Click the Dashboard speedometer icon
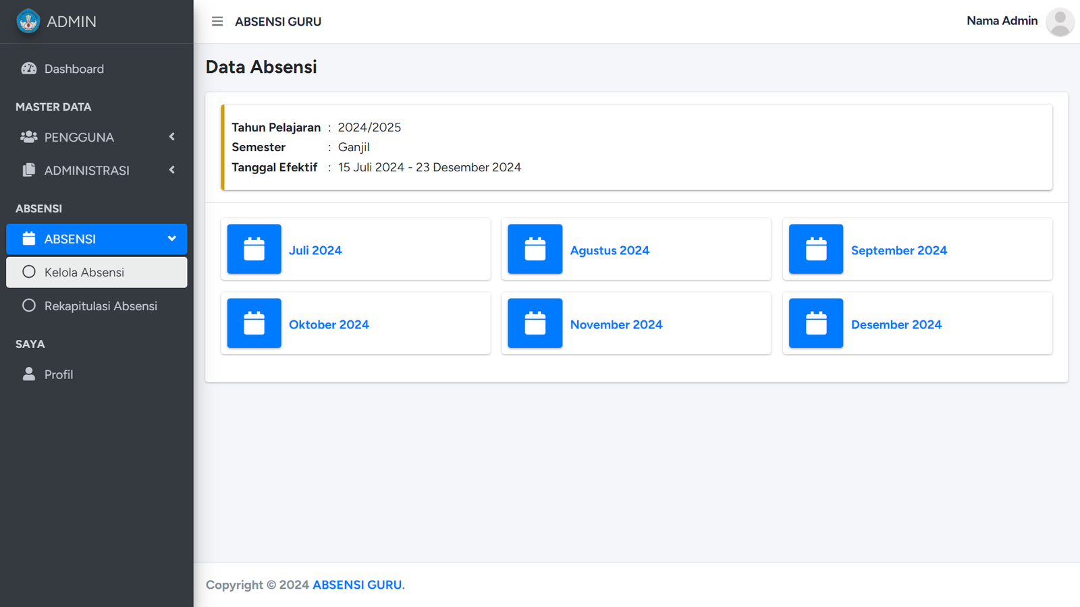 (x=29, y=69)
